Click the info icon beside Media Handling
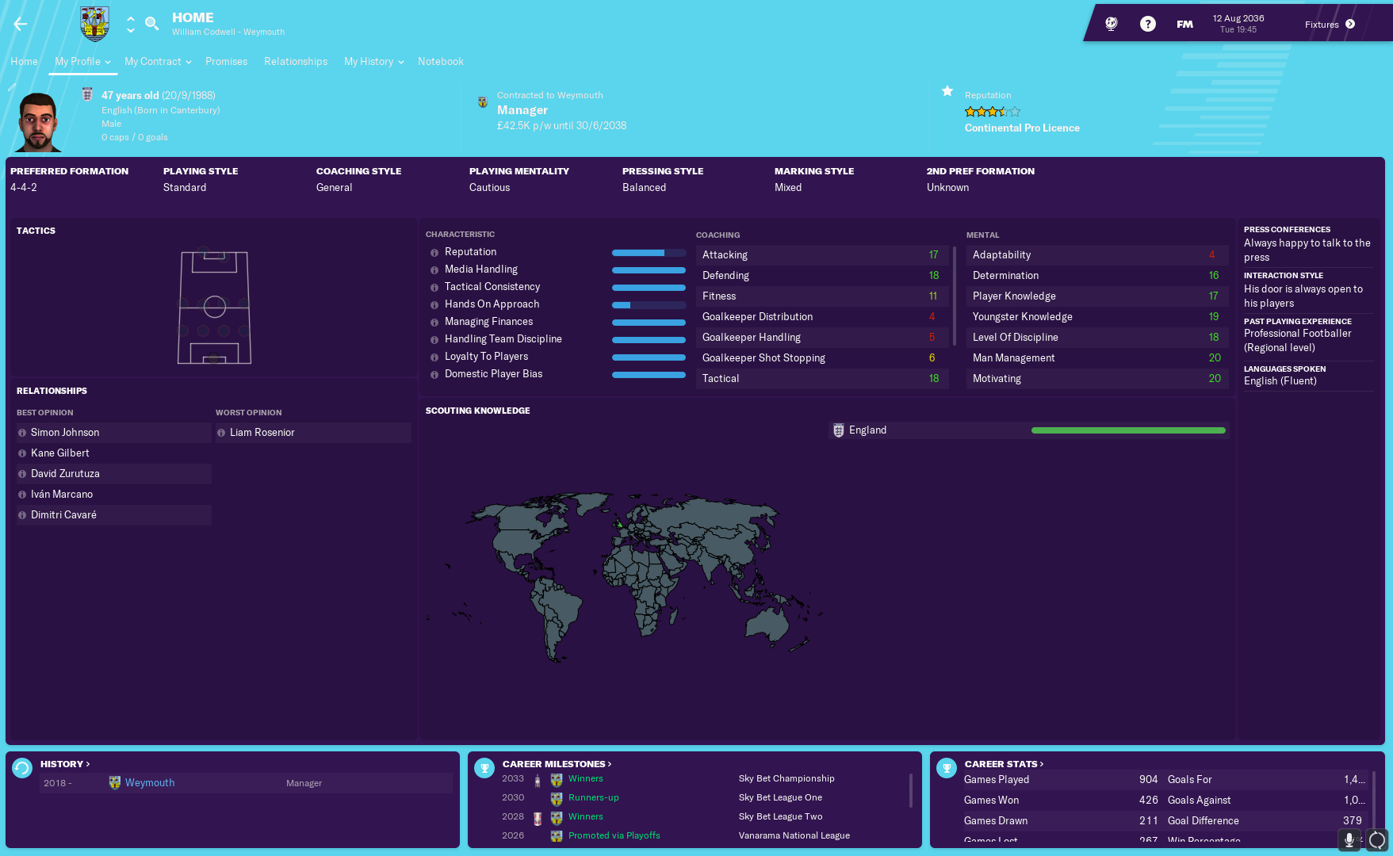This screenshot has height=856, width=1393. pyautogui.click(x=434, y=270)
